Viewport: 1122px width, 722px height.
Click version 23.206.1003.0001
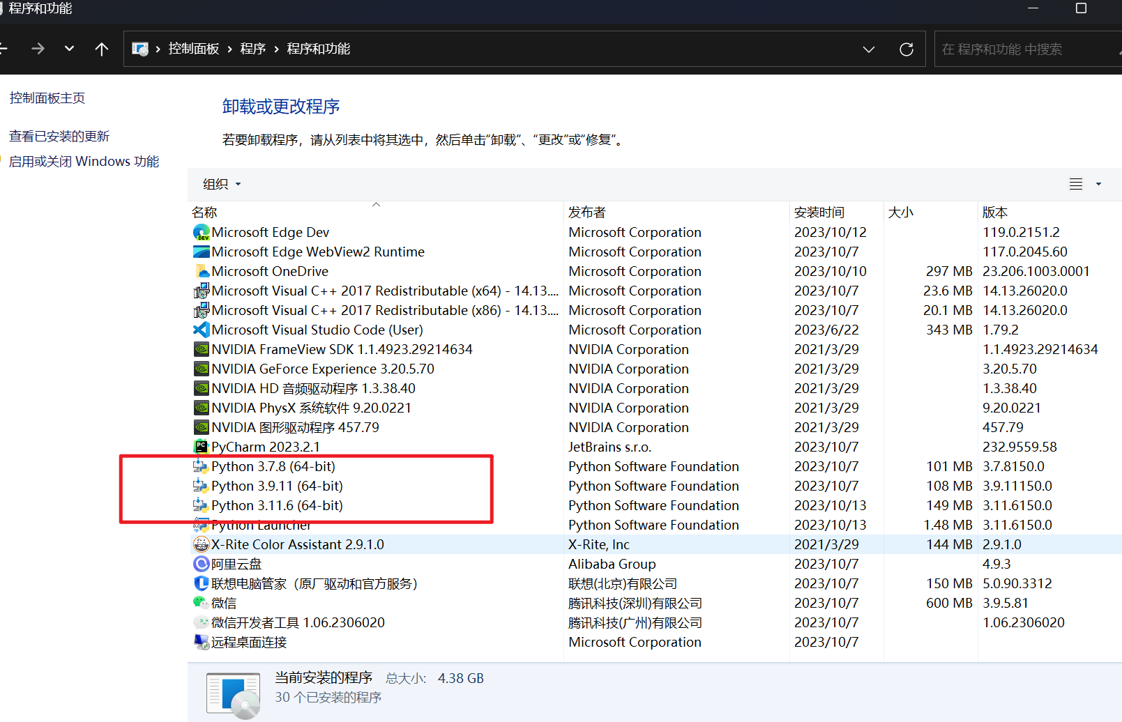click(x=1036, y=271)
